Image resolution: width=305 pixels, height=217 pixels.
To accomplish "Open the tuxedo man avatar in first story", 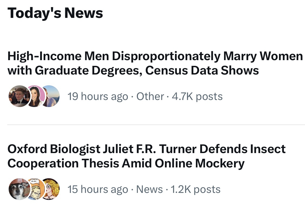I will click(x=18, y=96).
